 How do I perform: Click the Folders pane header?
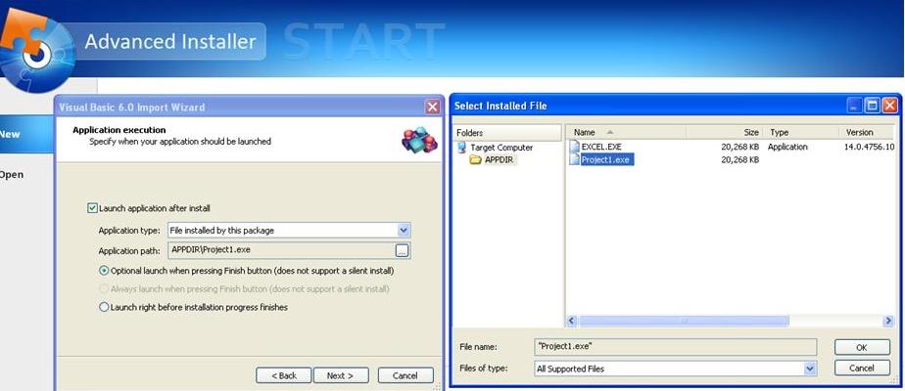coord(507,132)
